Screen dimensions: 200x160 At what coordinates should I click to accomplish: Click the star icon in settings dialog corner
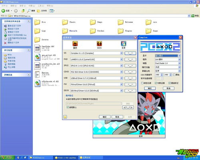(65, 117)
